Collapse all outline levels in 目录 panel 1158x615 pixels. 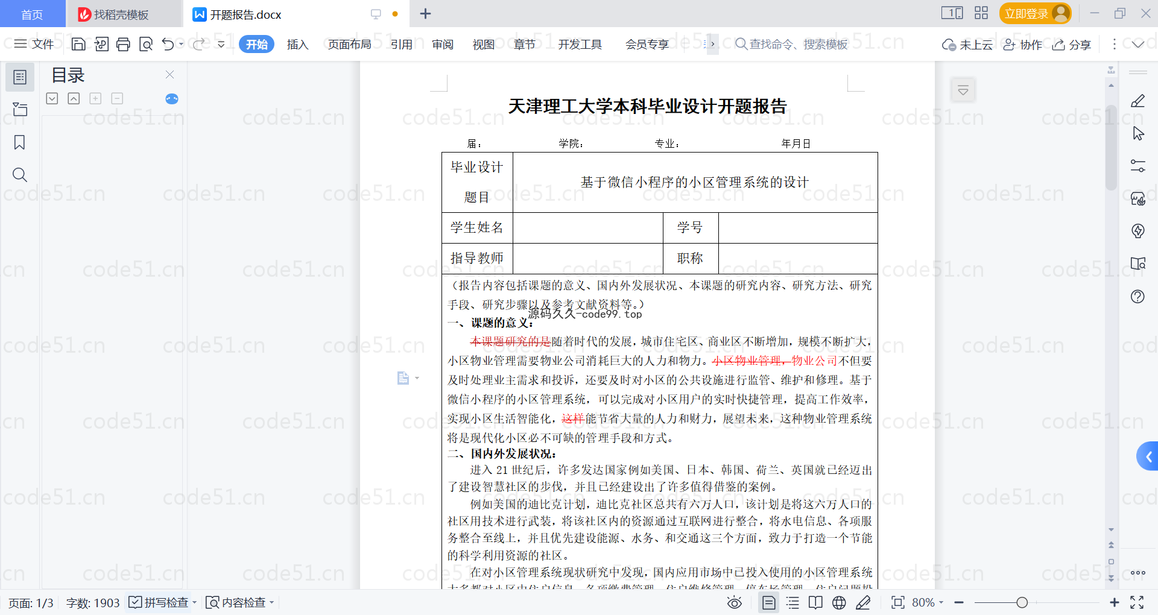(74, 98)
